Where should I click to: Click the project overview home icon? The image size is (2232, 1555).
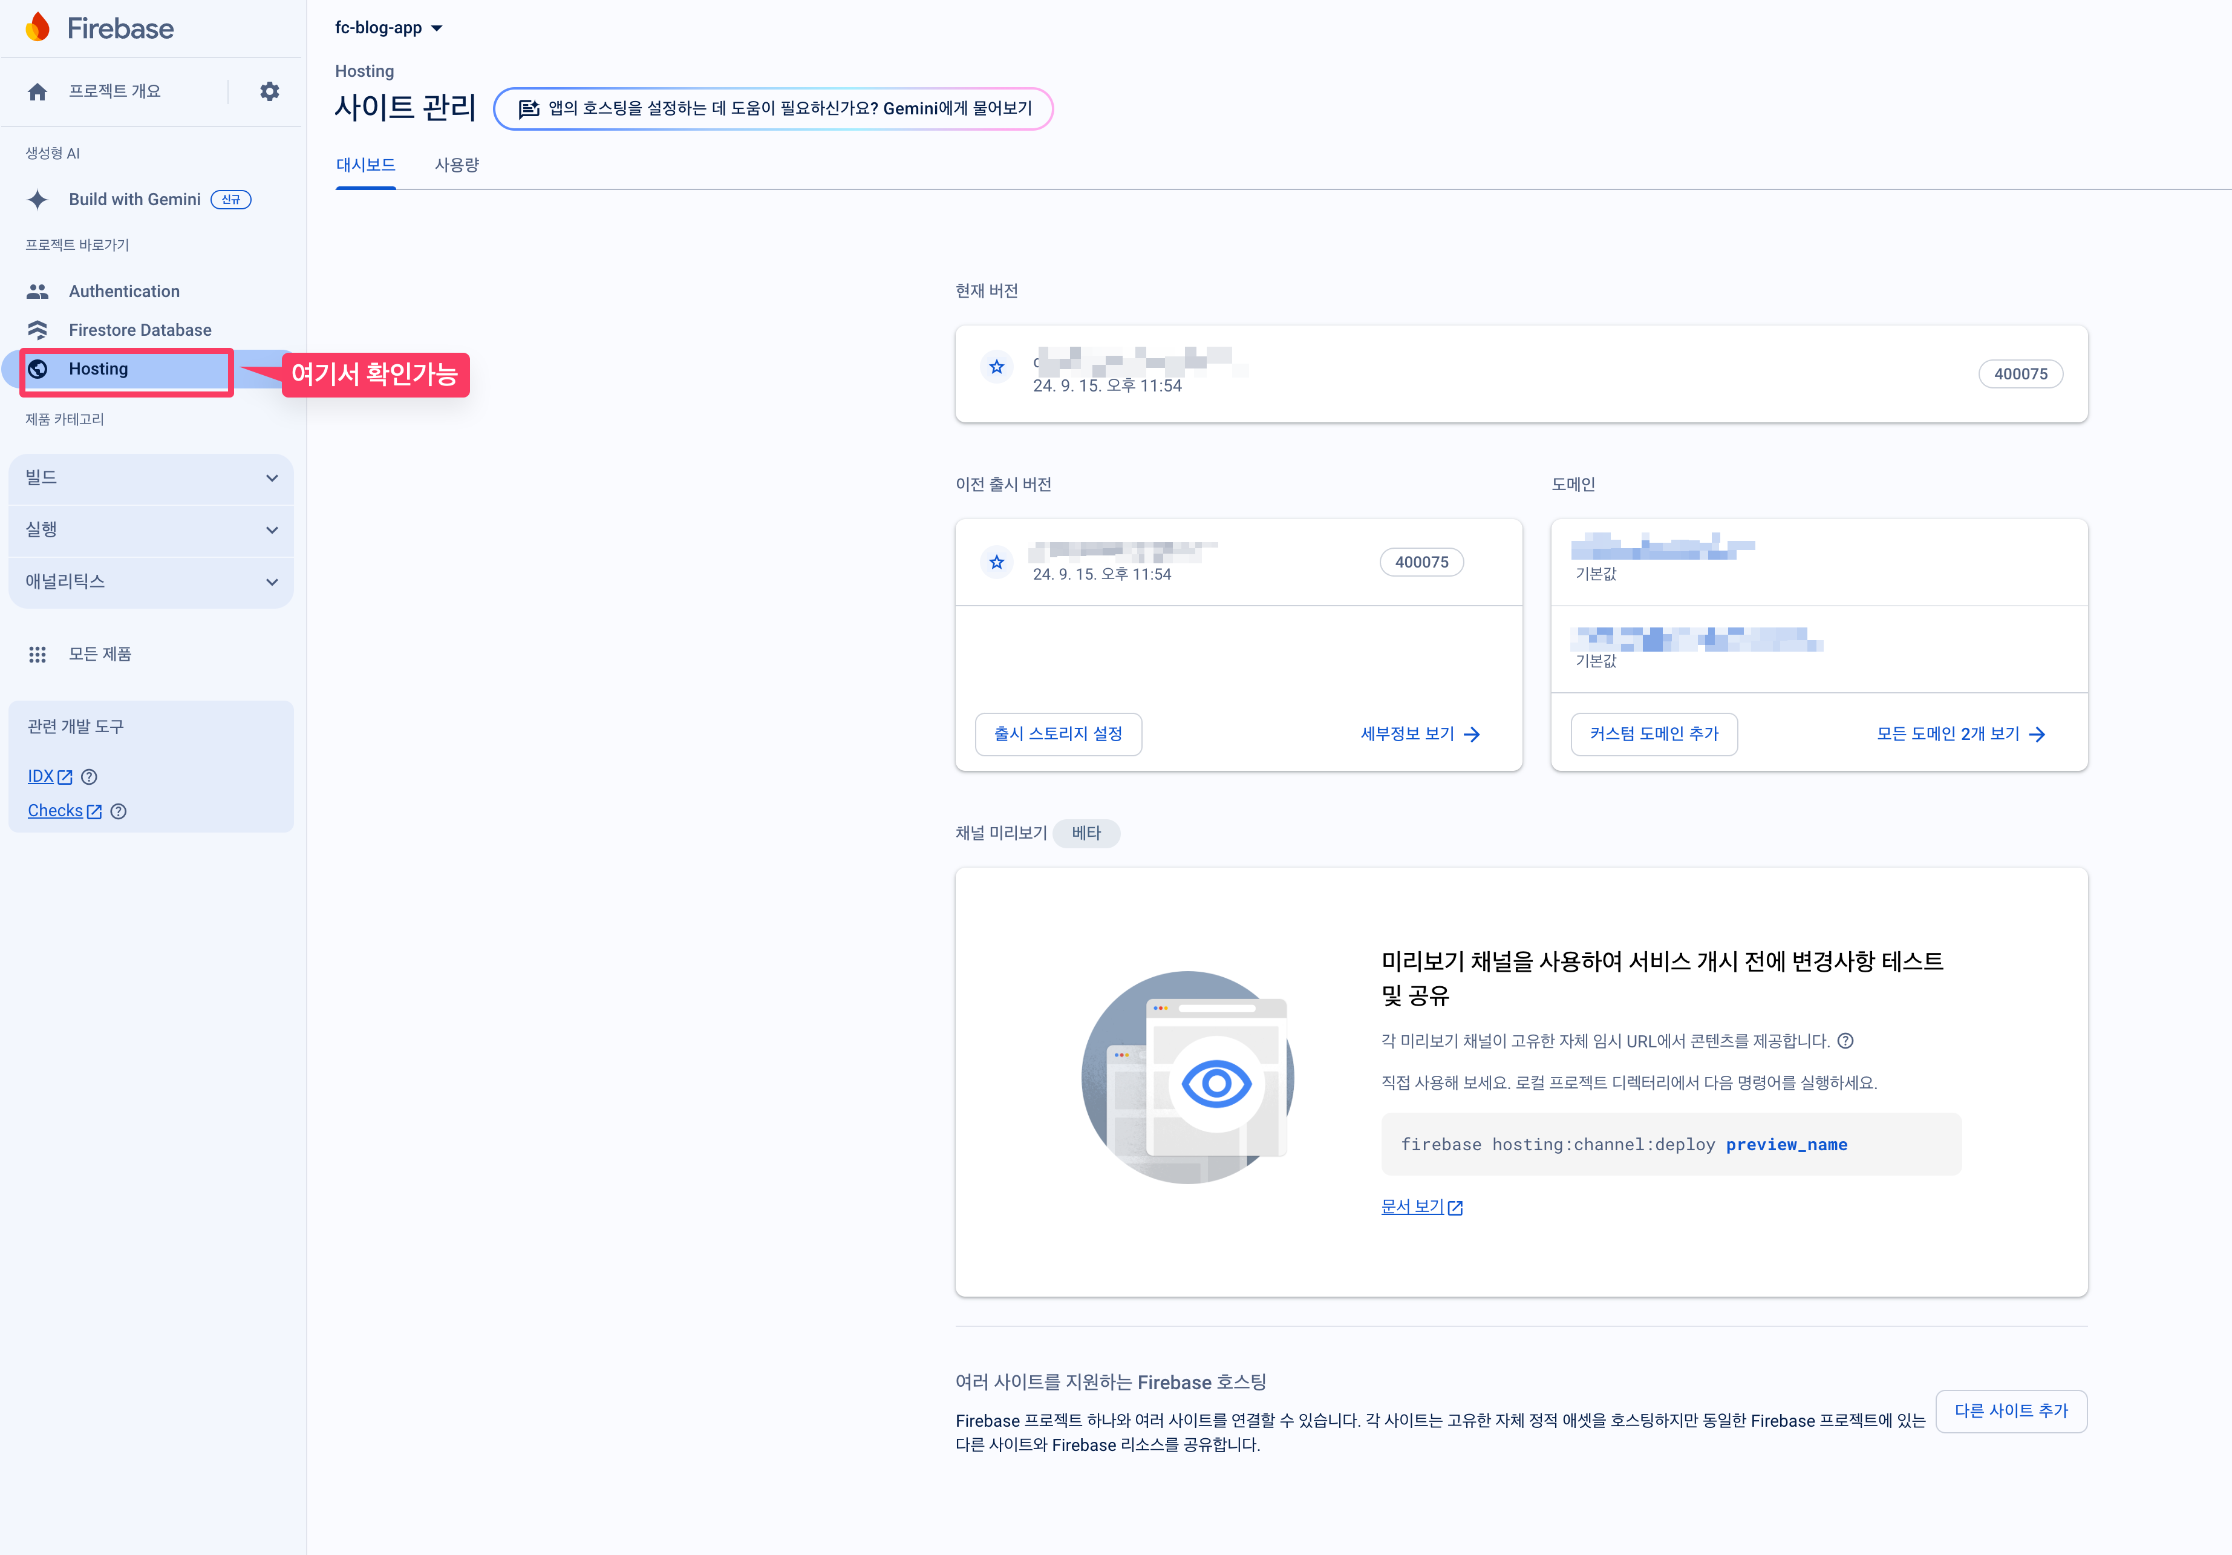coord(38,91)
